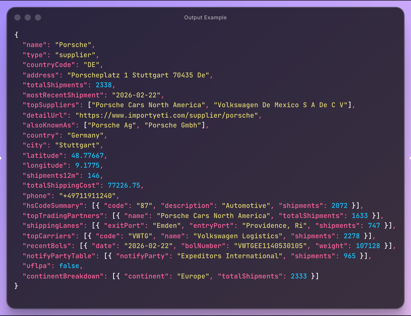Screen dimensions: 411x316
Task: Click the trading partner totalShipments 1633
Action: pos(360,216)
